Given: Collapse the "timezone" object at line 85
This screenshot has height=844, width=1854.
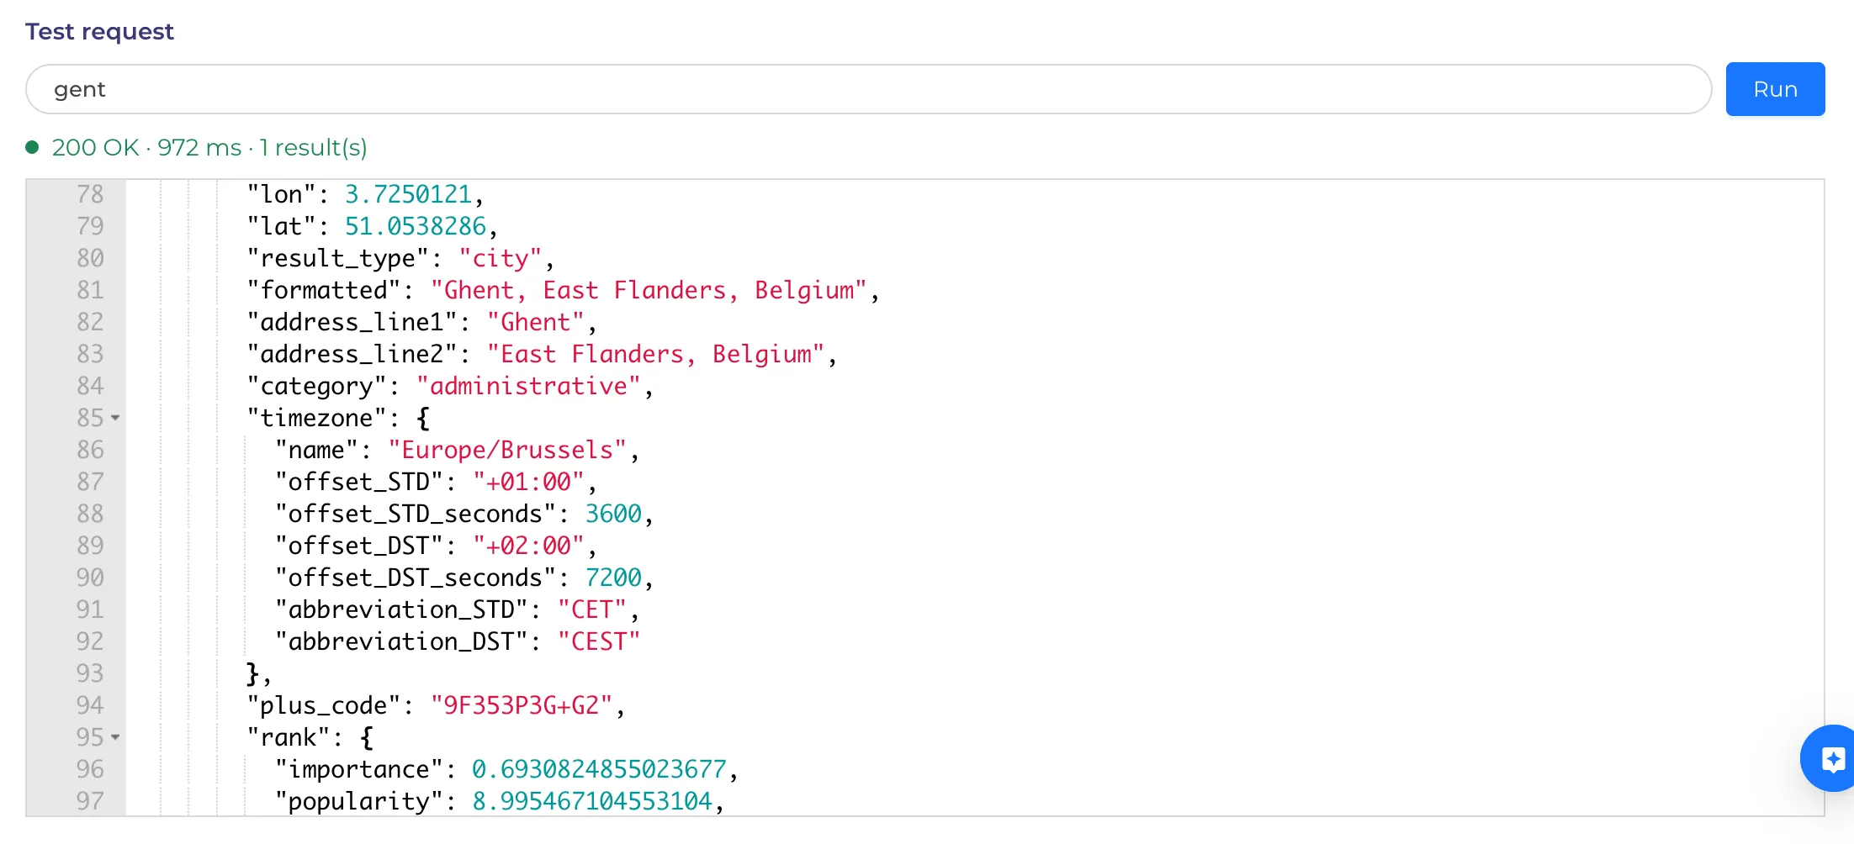Looking at the screenshot, I should (x=115, y=418).
